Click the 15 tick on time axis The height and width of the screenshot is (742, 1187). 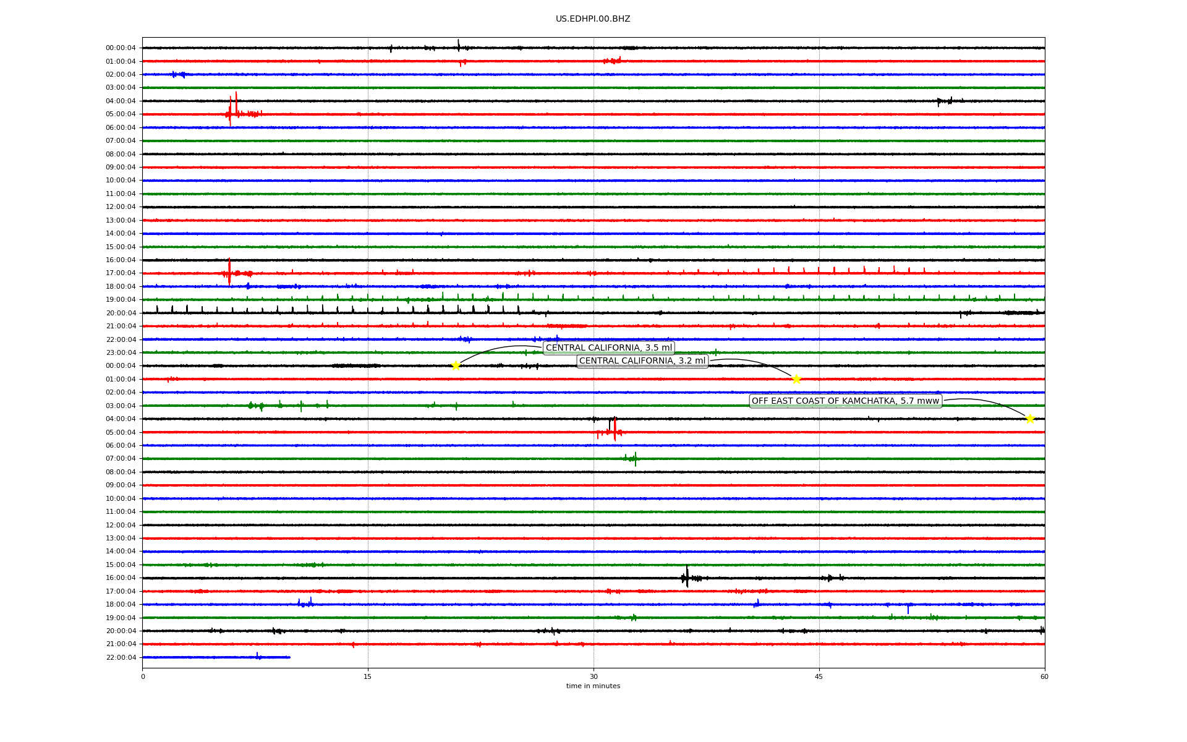(368, 676)
